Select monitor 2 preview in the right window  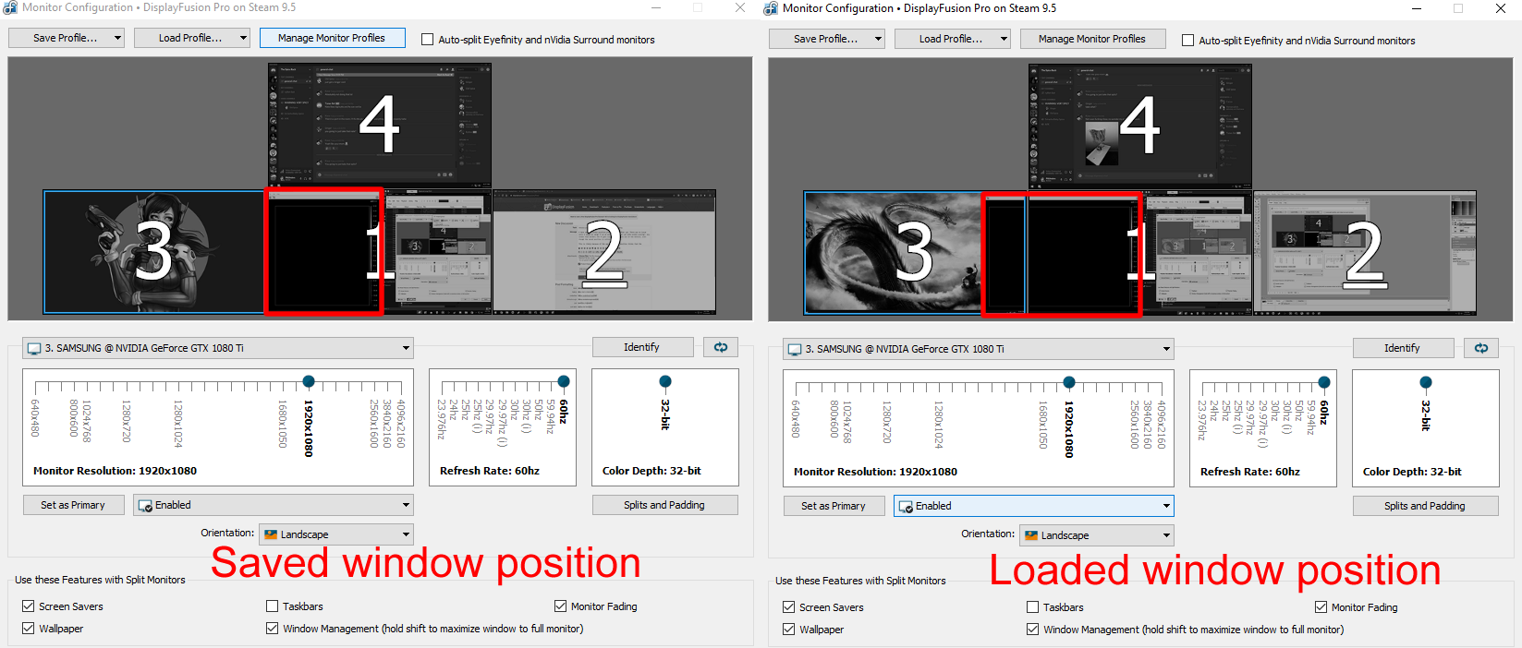point(1364,252)
